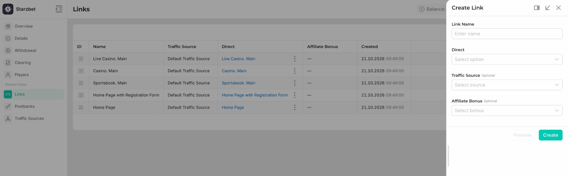Open the Withdrawal page
Viewport: 568px width, 176px height.
click(x=34, y=51)
